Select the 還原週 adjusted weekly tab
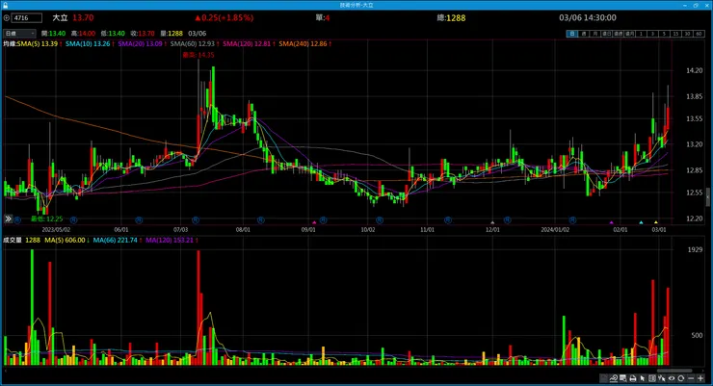Screen dimensions: 713x386 (618, 34)
